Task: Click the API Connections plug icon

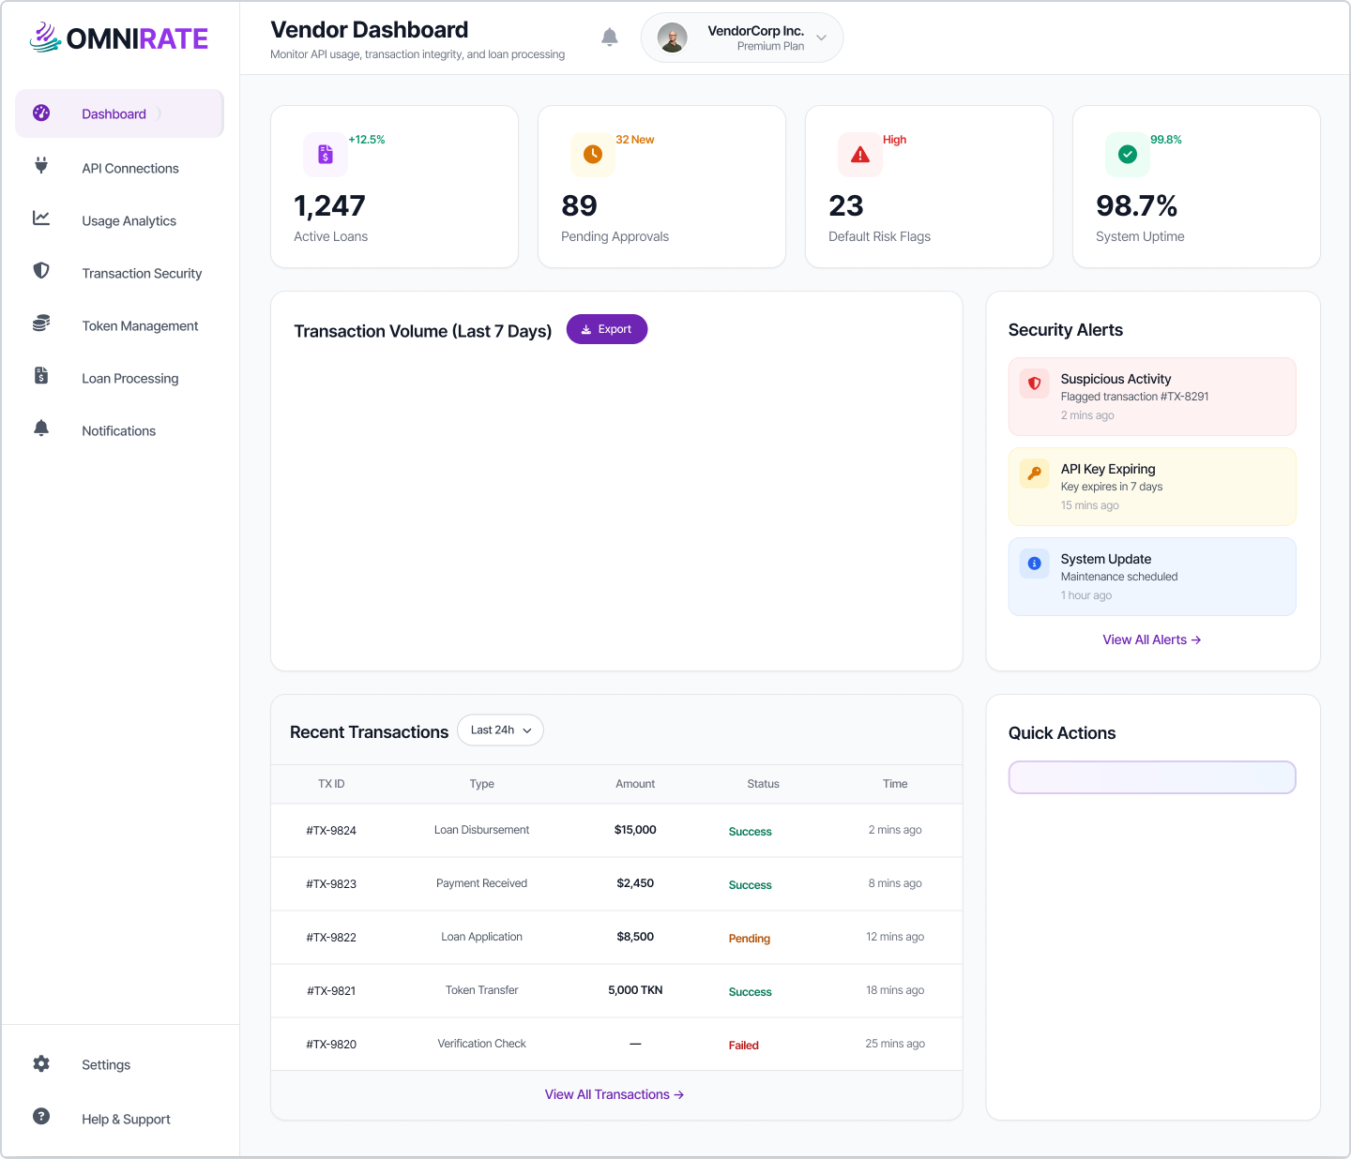Action: pyautogui.click(x=41, y=165)
